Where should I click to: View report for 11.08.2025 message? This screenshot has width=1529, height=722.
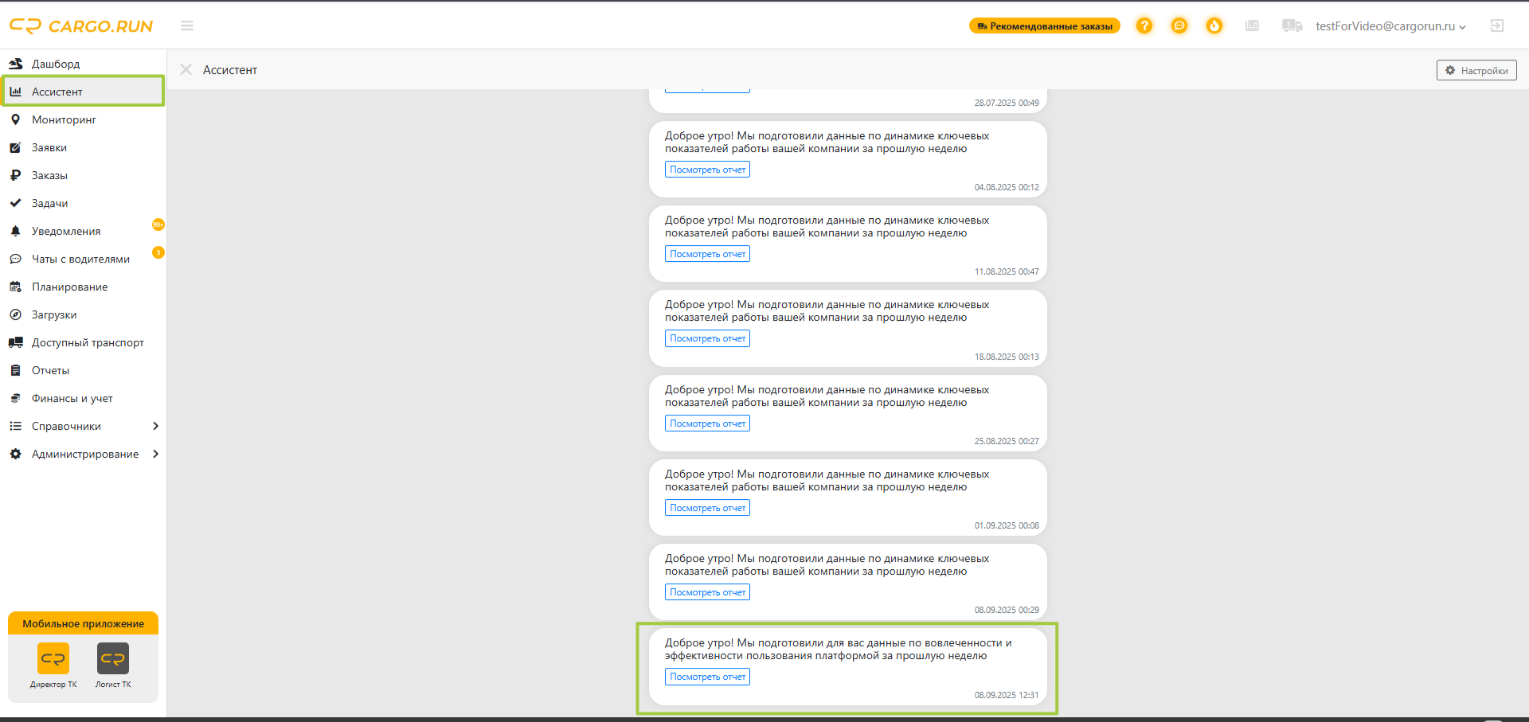707,254
